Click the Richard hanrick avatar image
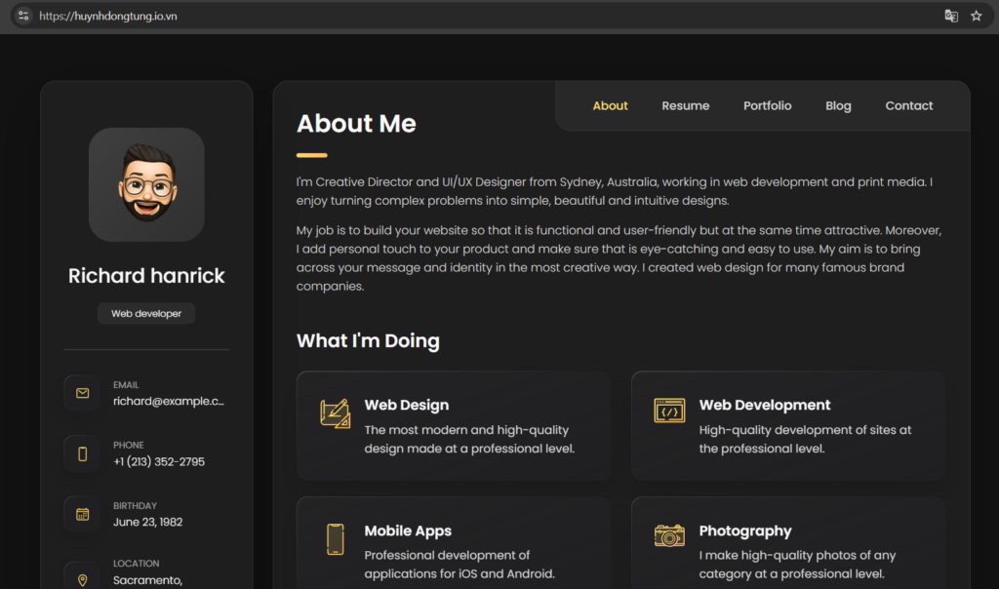Viewport: 999px width, 589px height. point(146,184)
